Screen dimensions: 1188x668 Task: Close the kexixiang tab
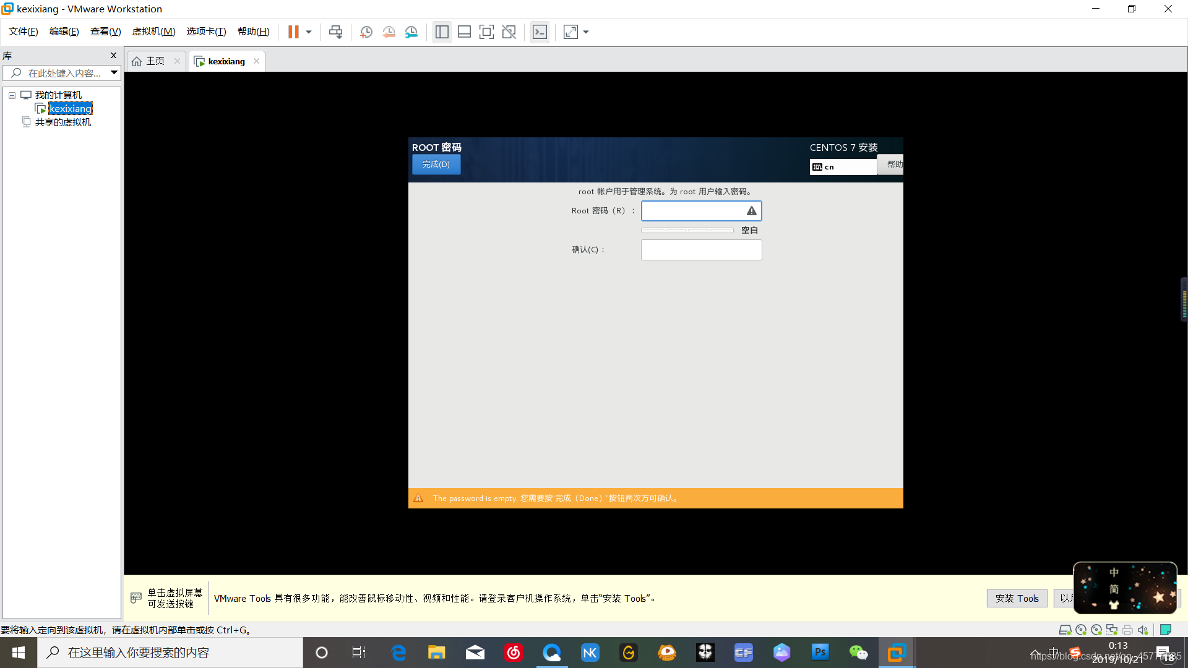click(x=256, y=61)
